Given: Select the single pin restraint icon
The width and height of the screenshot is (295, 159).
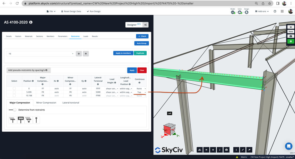Looking at the screenshot, I should [36, 120].
